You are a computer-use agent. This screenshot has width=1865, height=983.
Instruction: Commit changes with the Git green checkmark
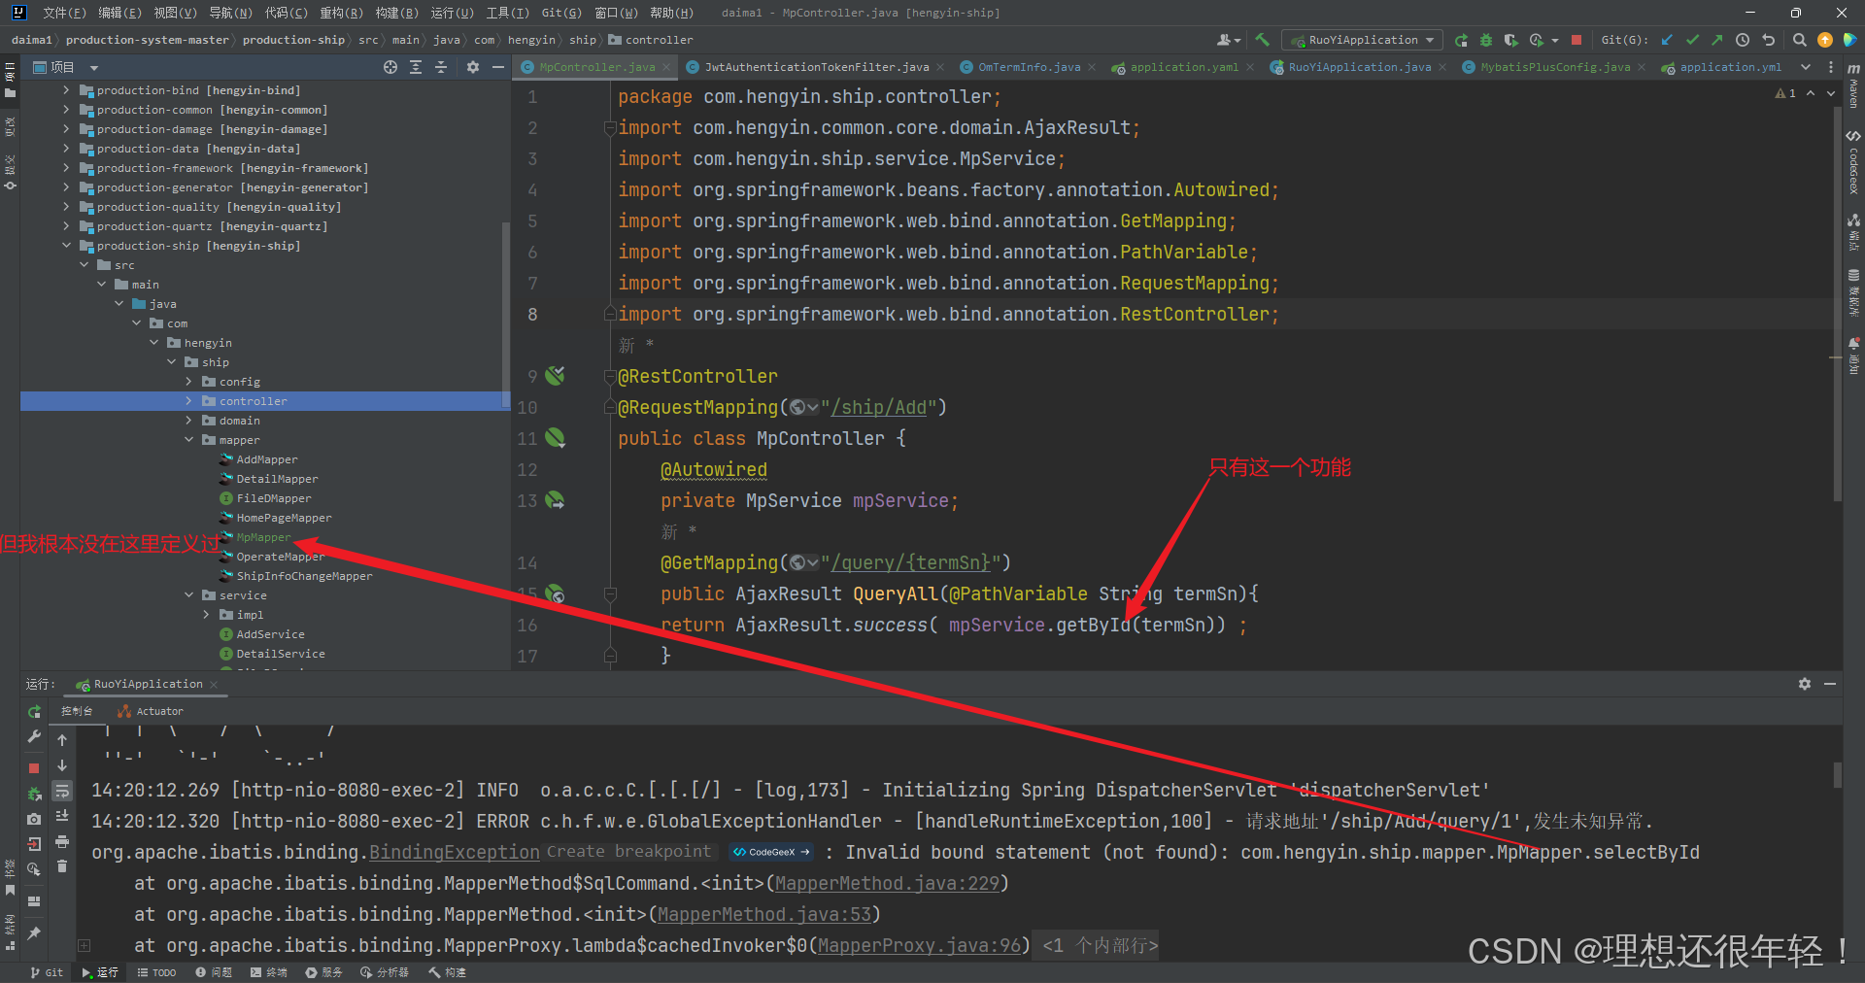coord(1692,40)
